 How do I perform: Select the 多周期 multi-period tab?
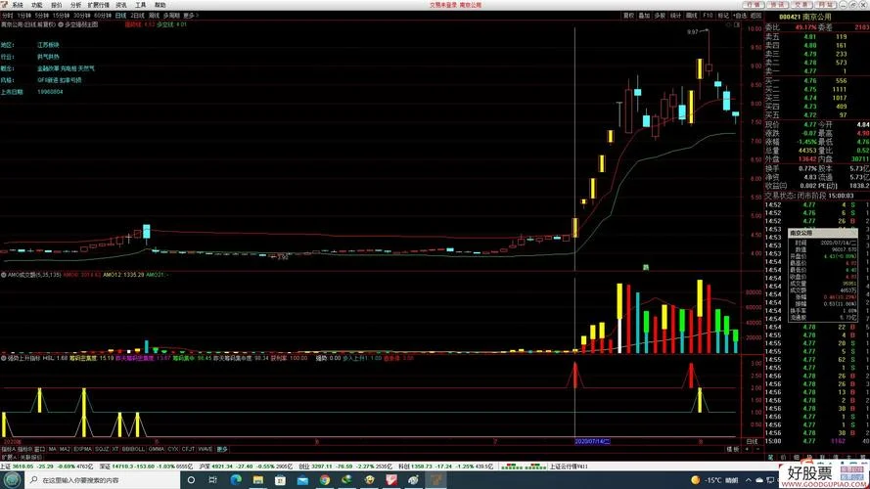click(x=171, y=16)
